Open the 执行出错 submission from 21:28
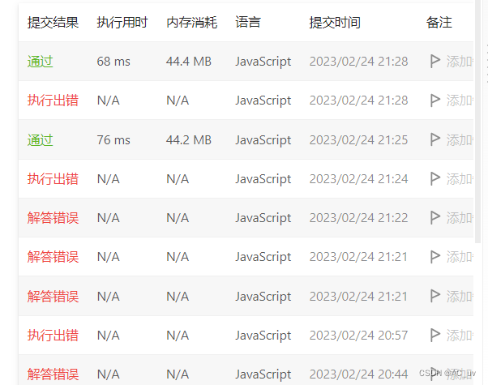The height and width of the screenshot is (385, 488). 53,101
